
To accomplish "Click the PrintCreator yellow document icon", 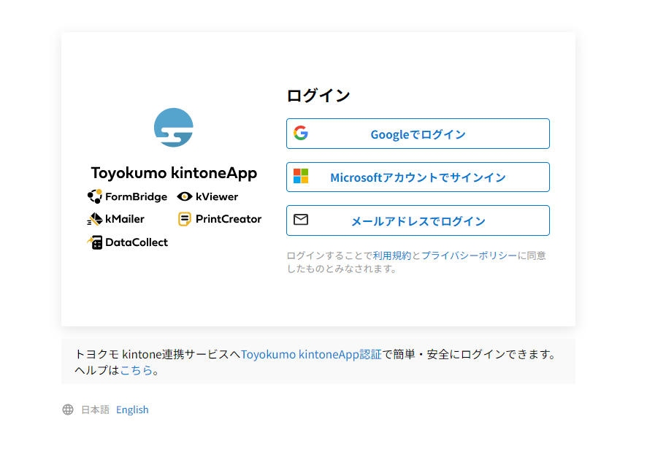I will click(x=185, y=219).
